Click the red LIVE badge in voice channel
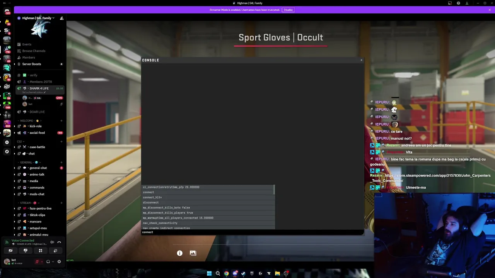 (59, 98)
